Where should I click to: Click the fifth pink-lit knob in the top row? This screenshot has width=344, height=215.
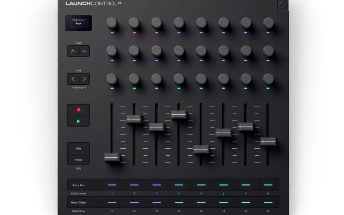pyautogui.click(x=201, y=23)
